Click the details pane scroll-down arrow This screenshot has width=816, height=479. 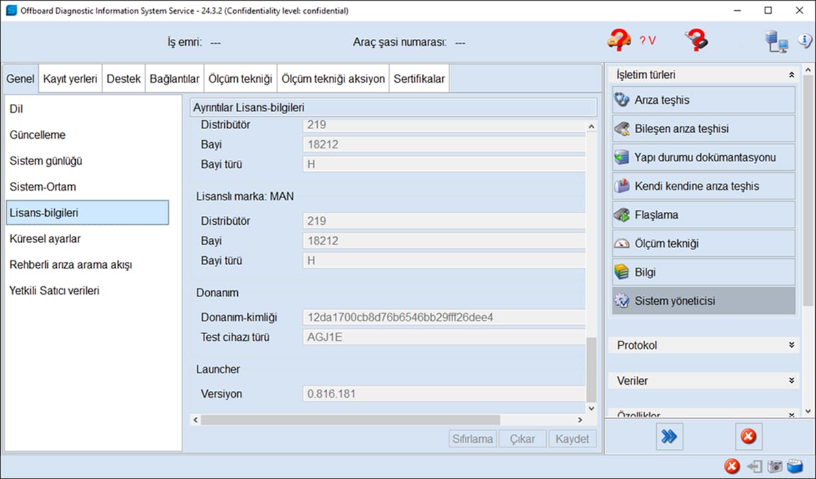pyautogui.click(x=591, y=408)
